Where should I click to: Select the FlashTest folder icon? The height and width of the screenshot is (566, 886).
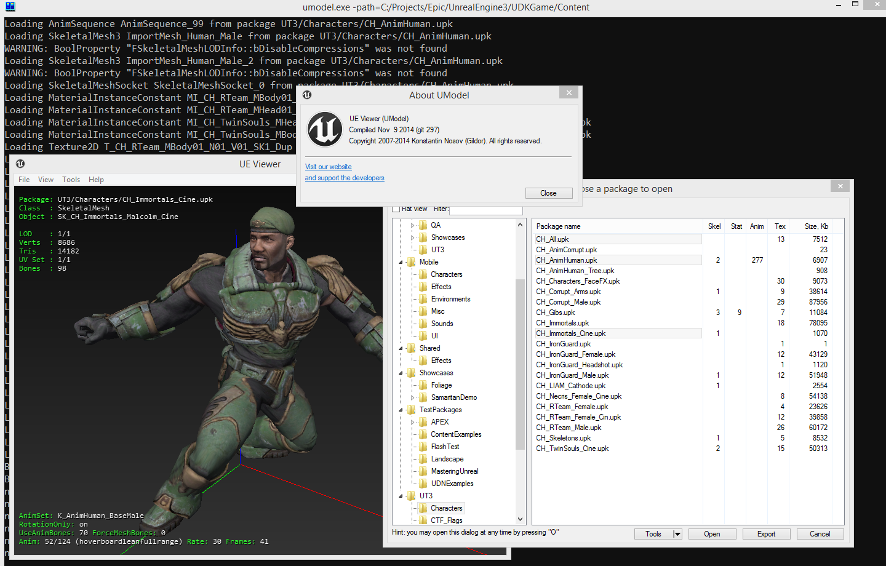click(x=423, y=447)
